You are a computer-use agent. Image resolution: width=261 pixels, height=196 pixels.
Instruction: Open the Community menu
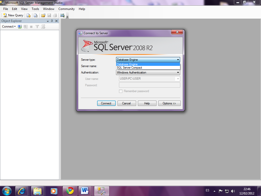coord(67,9)
